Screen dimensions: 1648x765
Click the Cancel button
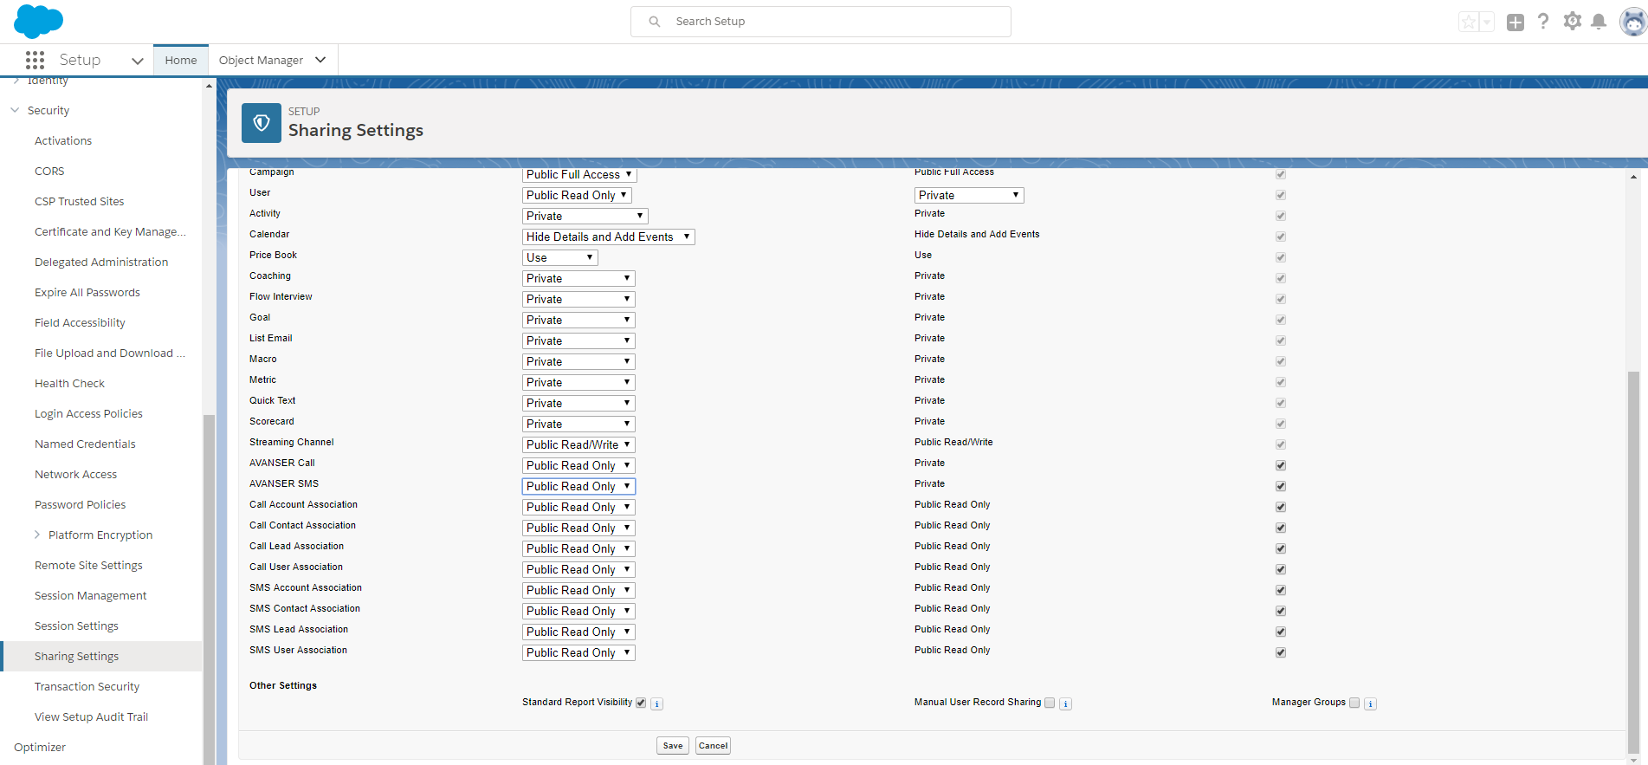pos(713,745)
